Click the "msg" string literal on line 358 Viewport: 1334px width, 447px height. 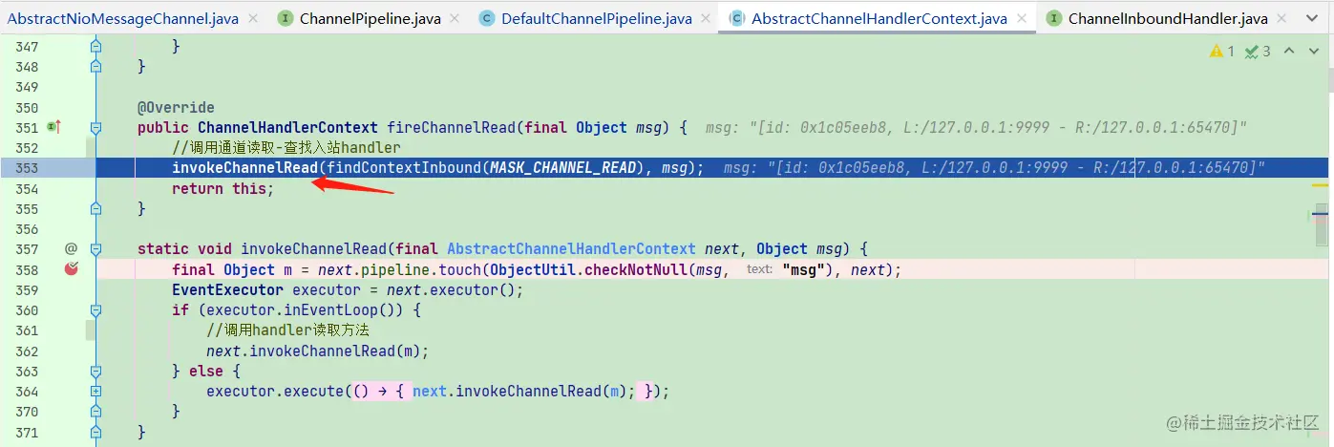pos(803,269)
